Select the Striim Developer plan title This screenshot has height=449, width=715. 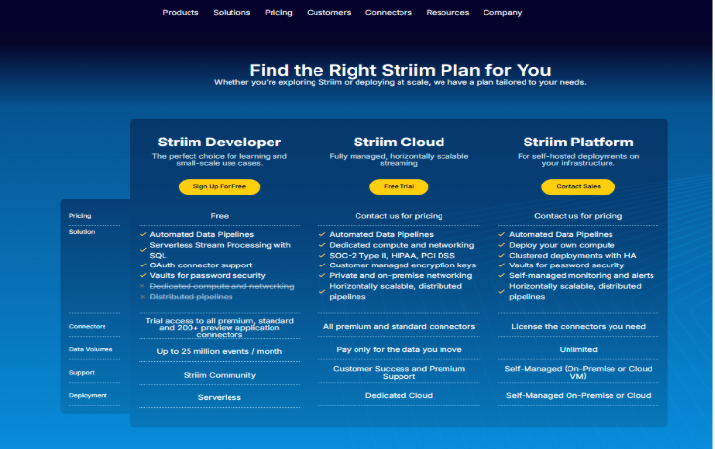(220, 142)
